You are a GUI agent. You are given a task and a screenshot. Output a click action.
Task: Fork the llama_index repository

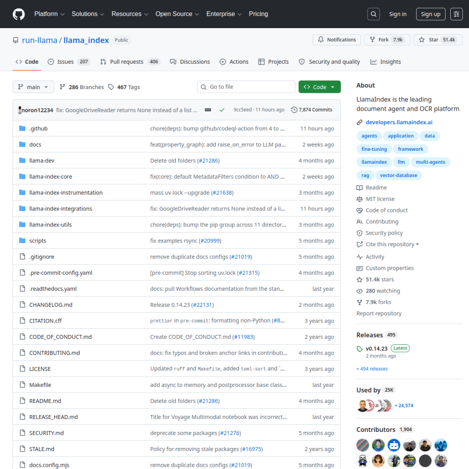pyautogui.click(x=388, y=40)
